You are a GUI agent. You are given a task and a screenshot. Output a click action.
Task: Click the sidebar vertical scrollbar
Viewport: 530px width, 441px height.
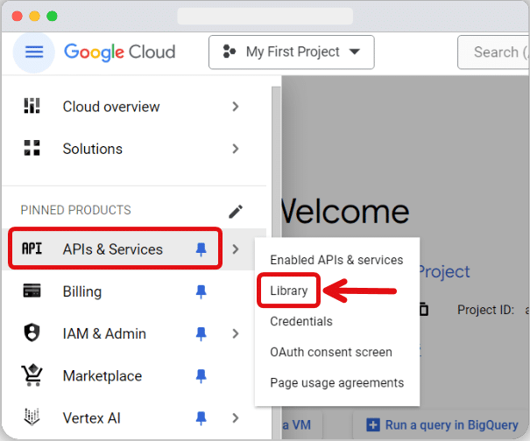[277, 262]
